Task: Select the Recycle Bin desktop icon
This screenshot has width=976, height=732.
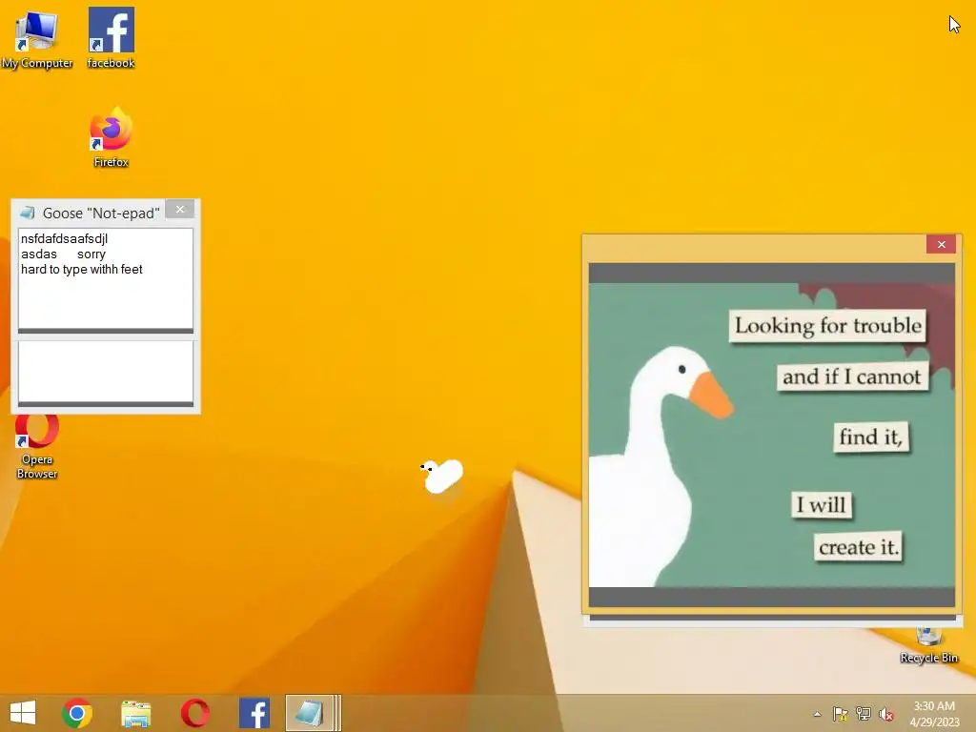Action: [x=928, y=646]
